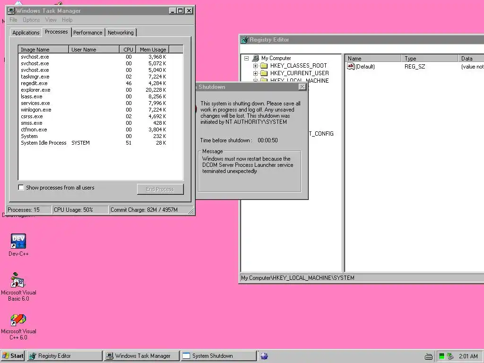Select the taskmgr.exe process row
This screenshot has width=484, height=363.
click(x=100, y=77)
